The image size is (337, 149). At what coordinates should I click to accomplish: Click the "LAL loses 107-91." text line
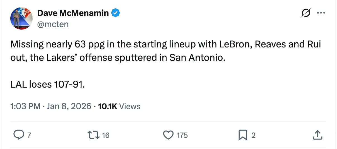tap(48, 84)
